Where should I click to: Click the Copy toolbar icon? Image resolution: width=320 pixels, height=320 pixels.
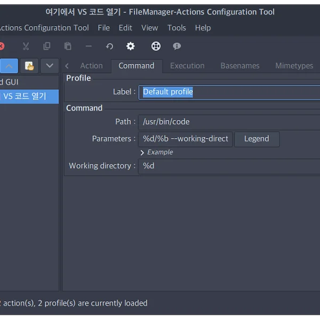pos(47,46)
